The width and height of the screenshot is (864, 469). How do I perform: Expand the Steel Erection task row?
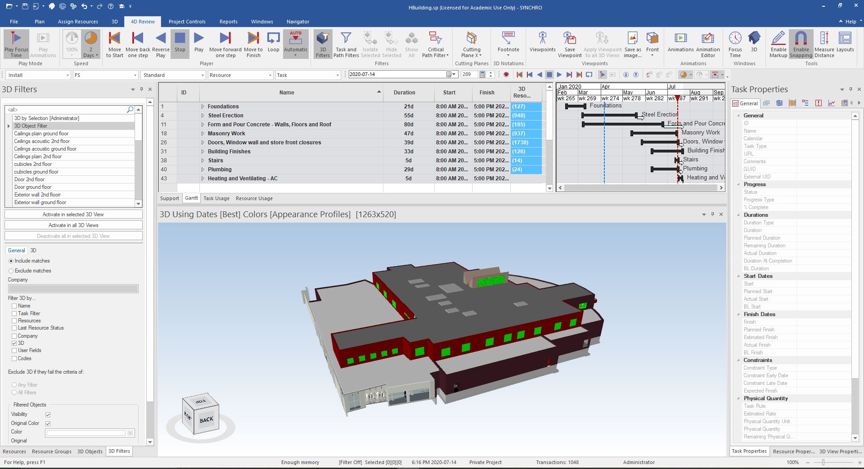203,116
